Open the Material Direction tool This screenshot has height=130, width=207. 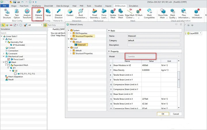point(59,13)
